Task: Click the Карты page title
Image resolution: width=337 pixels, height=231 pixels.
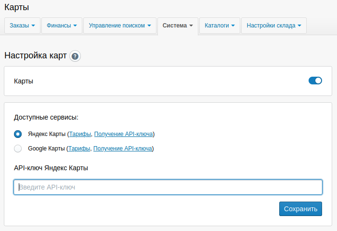Action: tap(16, 7)
